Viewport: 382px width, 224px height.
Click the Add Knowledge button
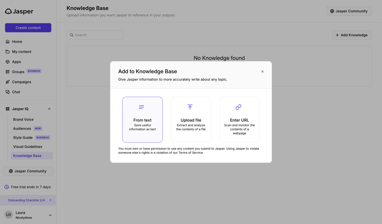(351, 35)
